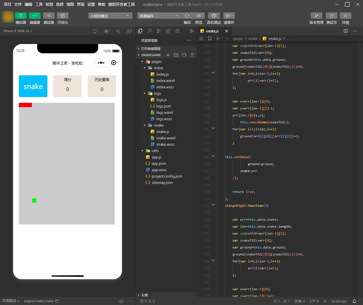
Task: Click the compile (编译) refresh icon
Action: pyautogui.click(x=187, y=16)
